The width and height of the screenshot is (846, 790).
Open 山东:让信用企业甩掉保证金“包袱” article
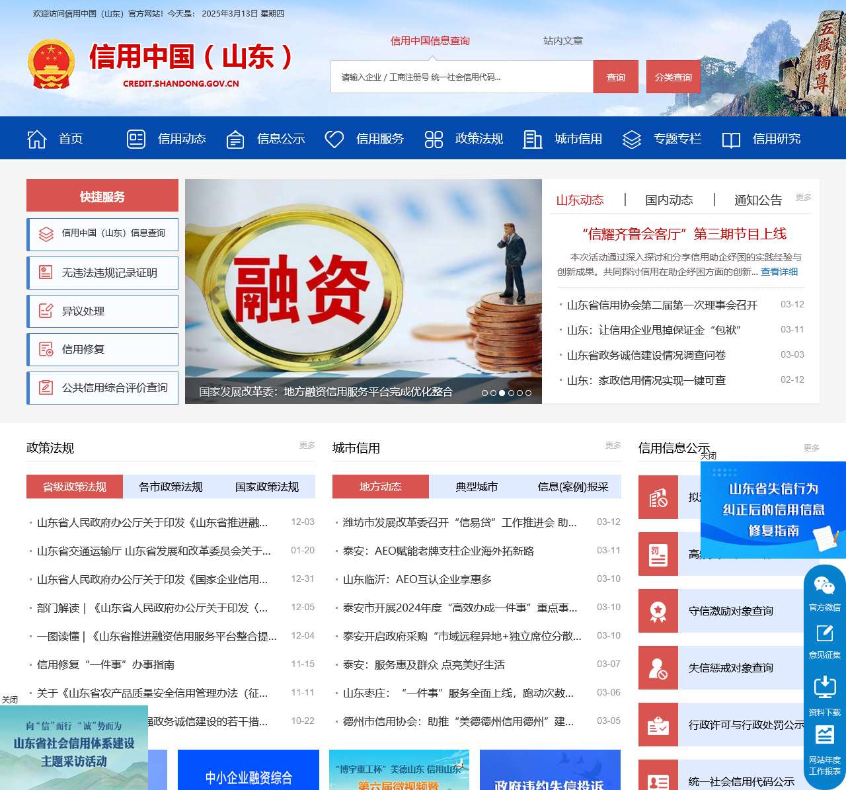pos(654,330)
